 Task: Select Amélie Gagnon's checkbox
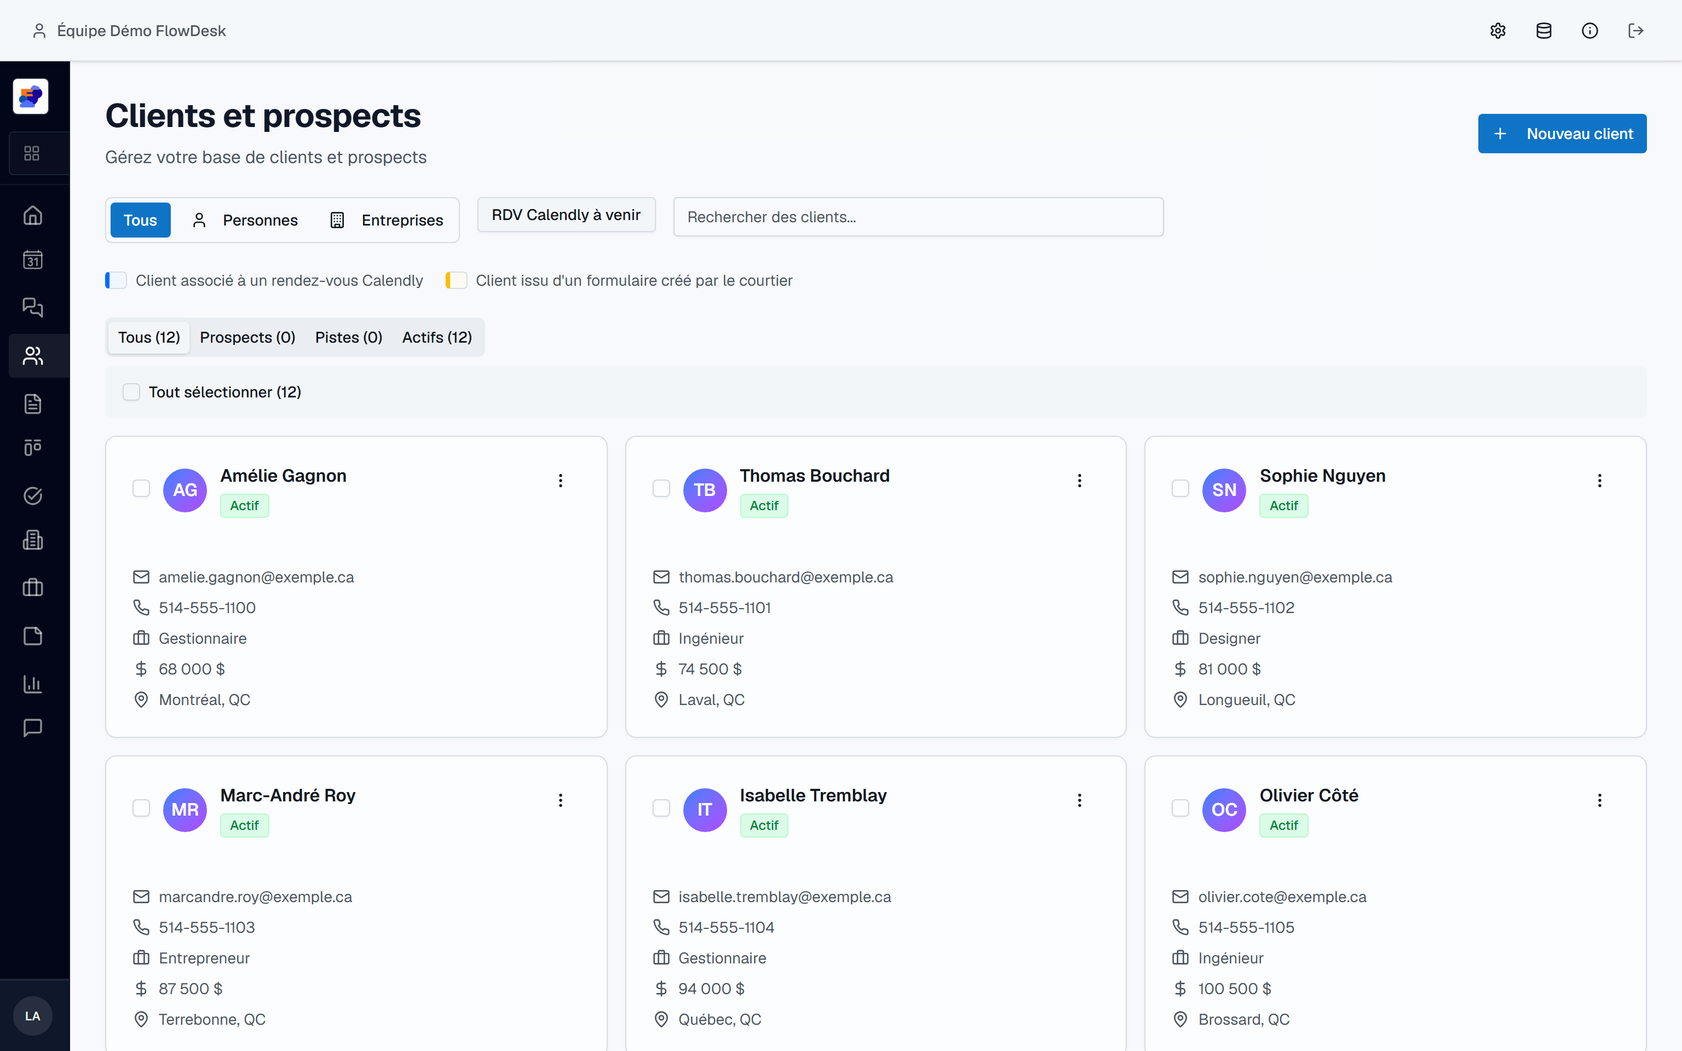[141, 489]
